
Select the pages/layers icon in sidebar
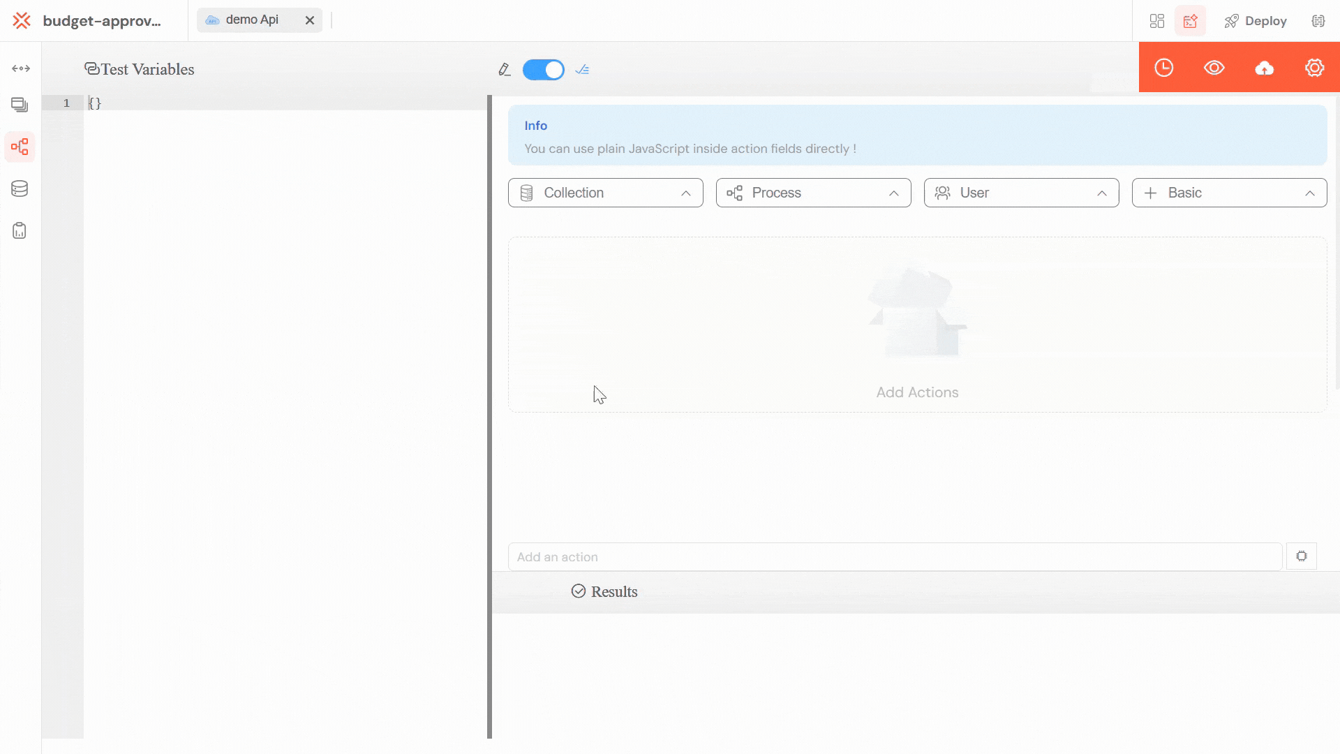click(x=20, y=105)
